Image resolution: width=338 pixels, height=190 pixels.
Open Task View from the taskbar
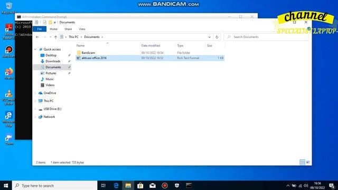[x=104, y=185]
